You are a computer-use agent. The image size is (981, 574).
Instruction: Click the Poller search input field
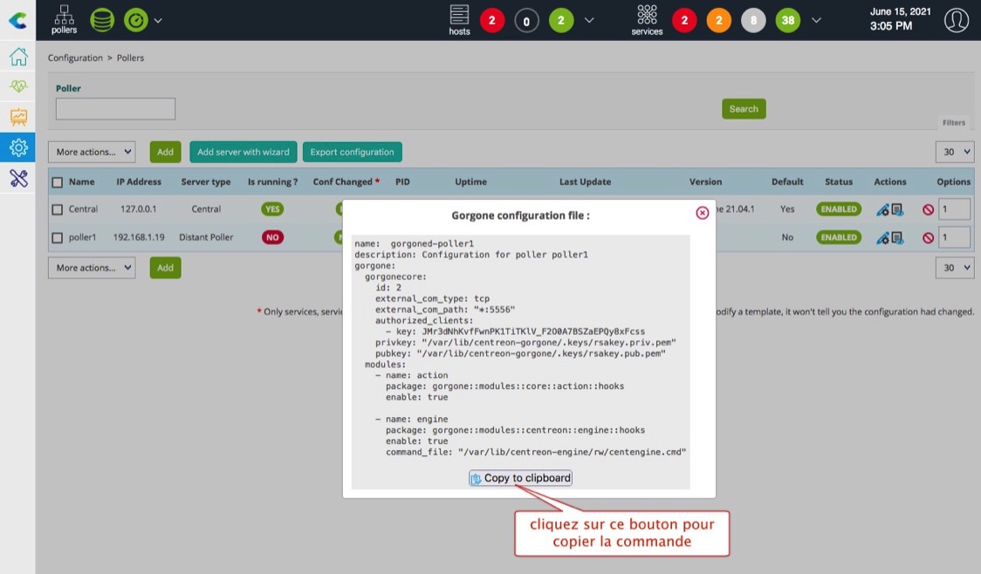coord(115,109)
